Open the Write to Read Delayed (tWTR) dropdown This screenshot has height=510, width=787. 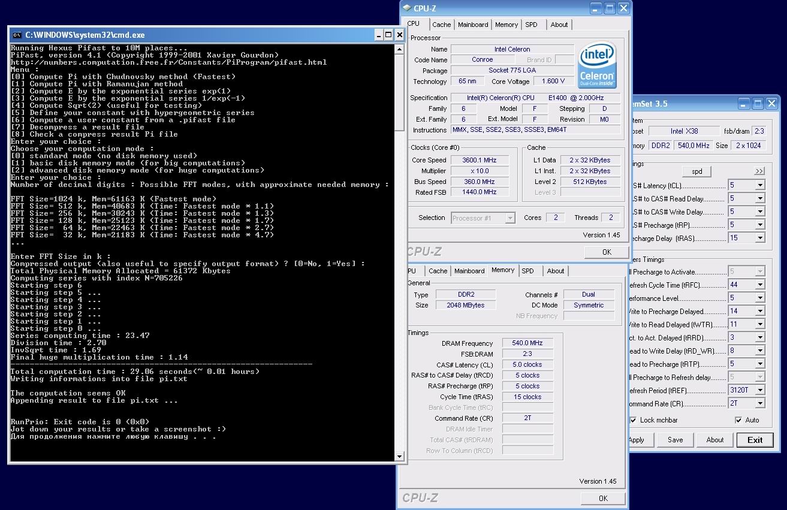tap(760, 324)
